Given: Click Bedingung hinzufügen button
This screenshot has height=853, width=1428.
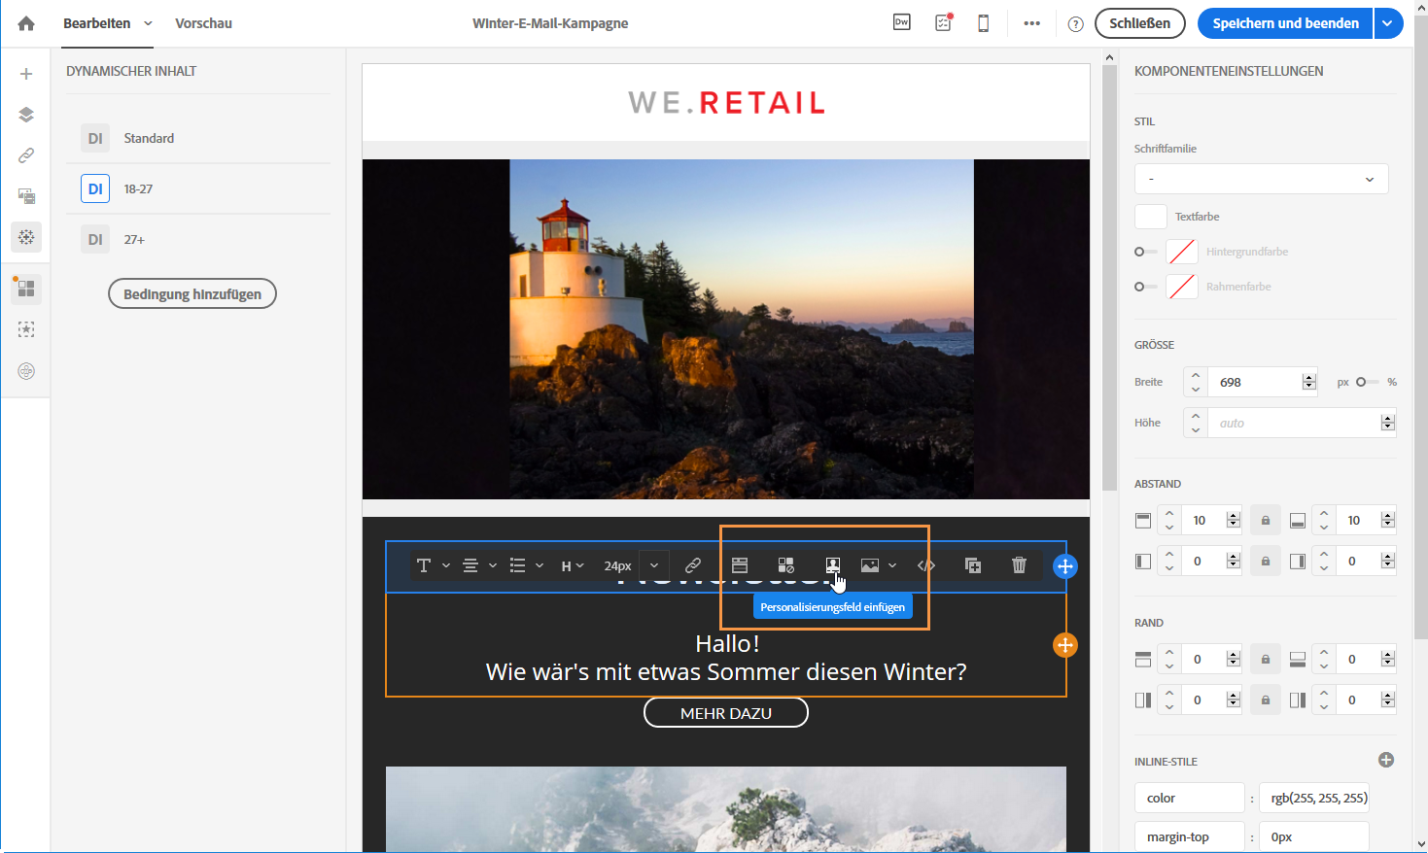Looking at the screenshot, I should tap(192, 293).
